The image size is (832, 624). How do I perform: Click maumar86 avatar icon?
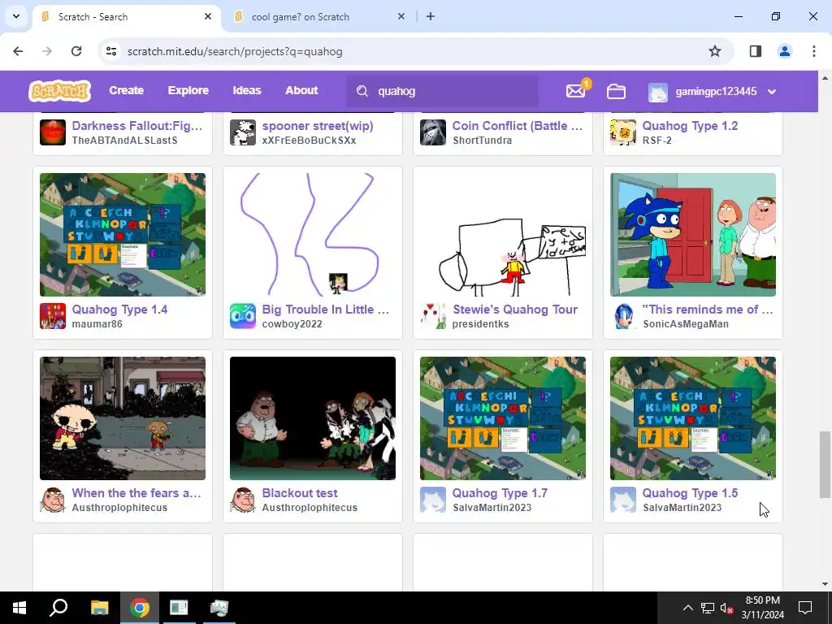click(53, 316)
